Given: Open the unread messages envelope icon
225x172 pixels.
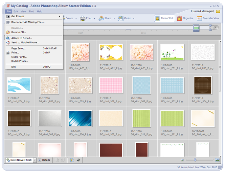Looking at the screenshot, I should pos(218,12).
